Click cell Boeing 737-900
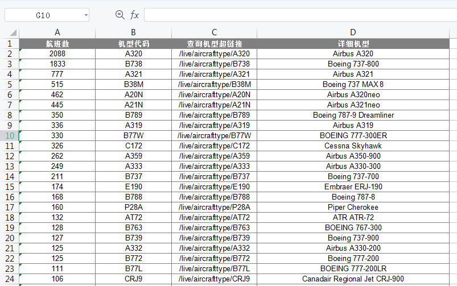This screenshot has height=286, width=457. [x=353, y=238]
